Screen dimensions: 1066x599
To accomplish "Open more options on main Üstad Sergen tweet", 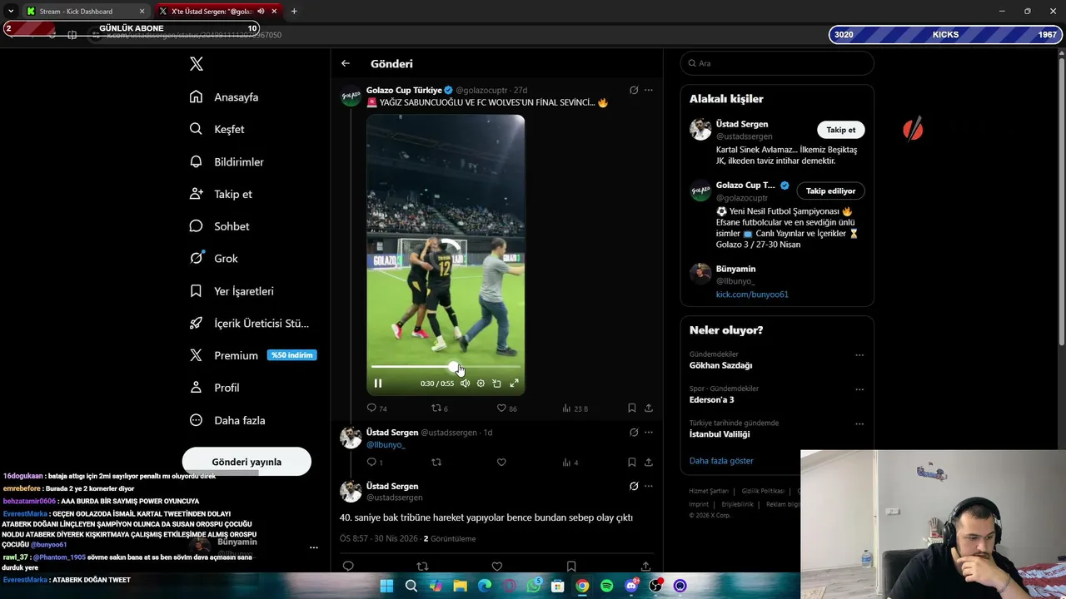I will click(649, 486).
